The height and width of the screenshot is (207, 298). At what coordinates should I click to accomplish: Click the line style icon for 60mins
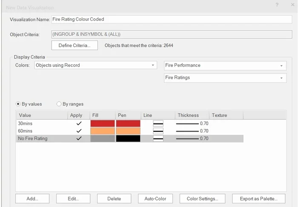[x=158, y=131]
